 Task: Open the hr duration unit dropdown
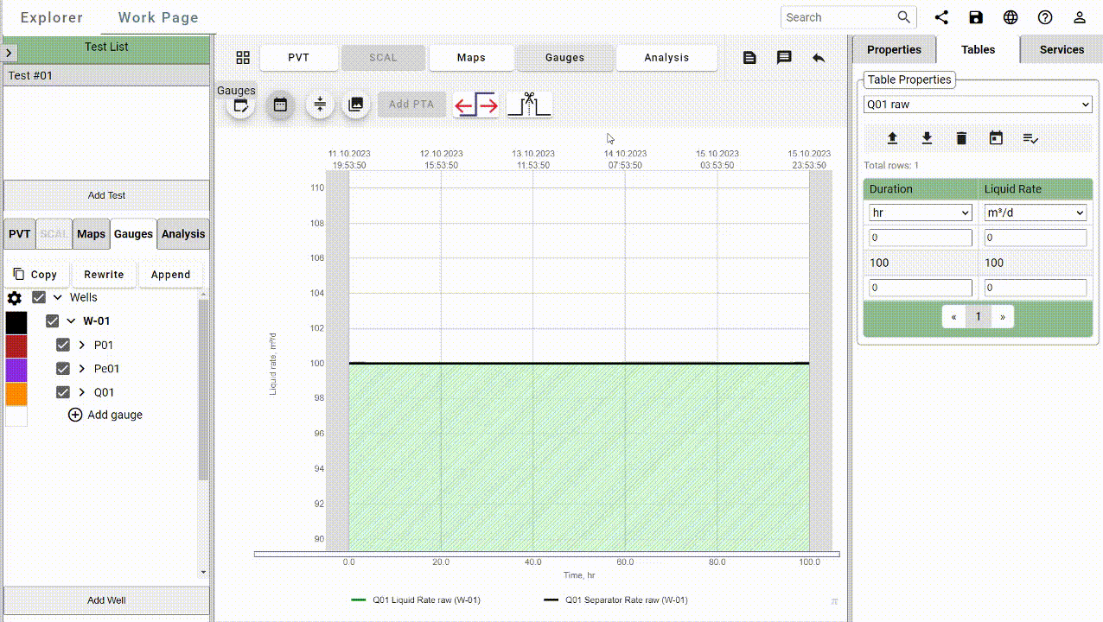[921, 213]
